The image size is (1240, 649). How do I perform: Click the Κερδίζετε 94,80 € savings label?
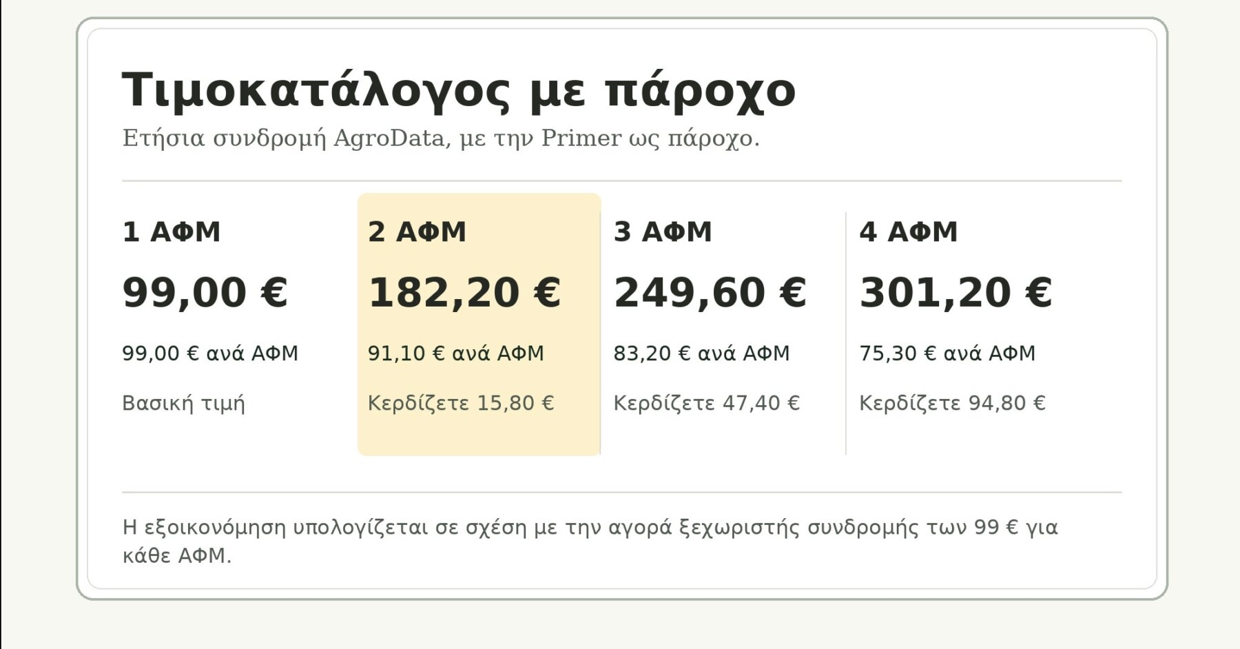(952, 403)
